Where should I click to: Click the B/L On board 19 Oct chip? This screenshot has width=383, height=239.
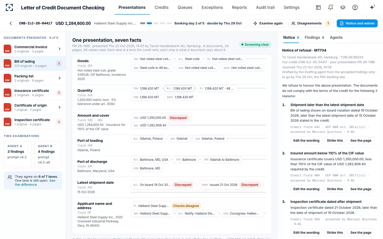(x=164, y=185)
